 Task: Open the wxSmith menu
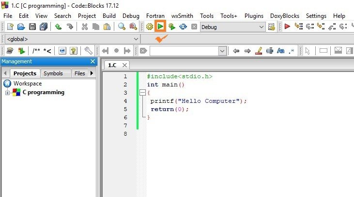coord(182,16)
